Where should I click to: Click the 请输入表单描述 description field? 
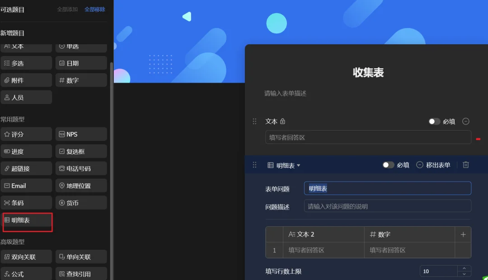[x=286, y=93]
